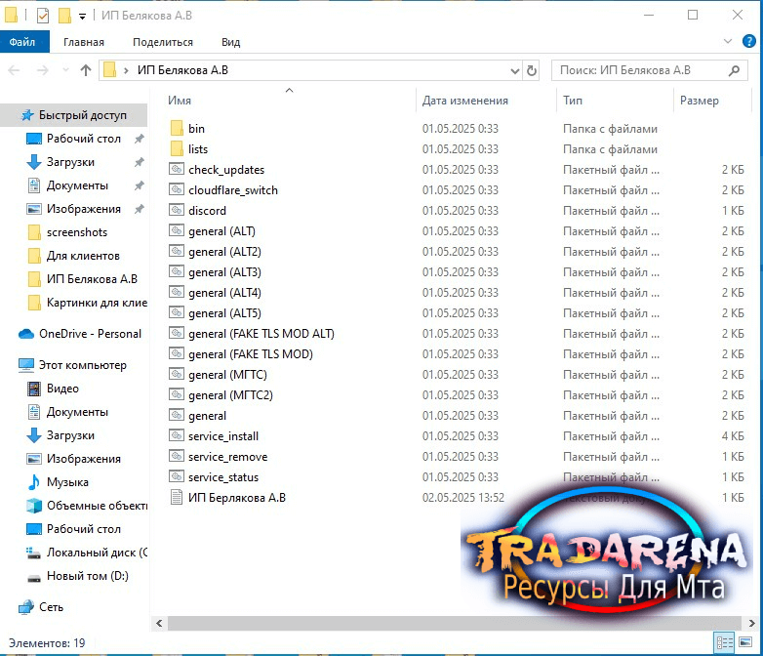This screenshot has width=763, height=656.
Task: Select the ИП Берлякова А.В text document icon
Action: (177, 497)
